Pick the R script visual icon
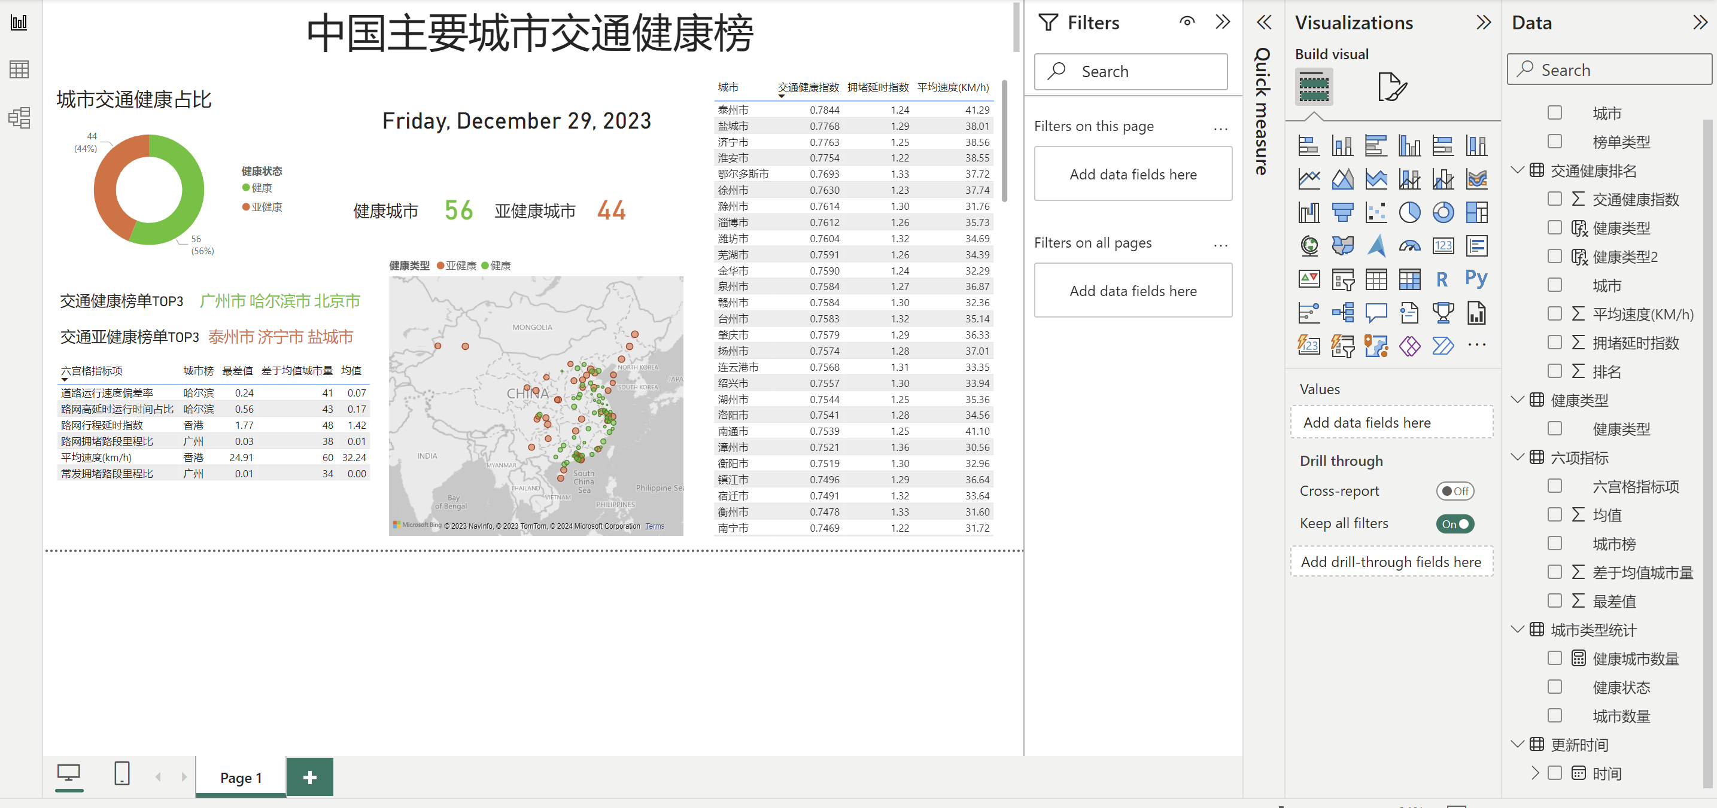Image resolution: width=1717 pixels, height=808 pixels. tap(1442, 279)
